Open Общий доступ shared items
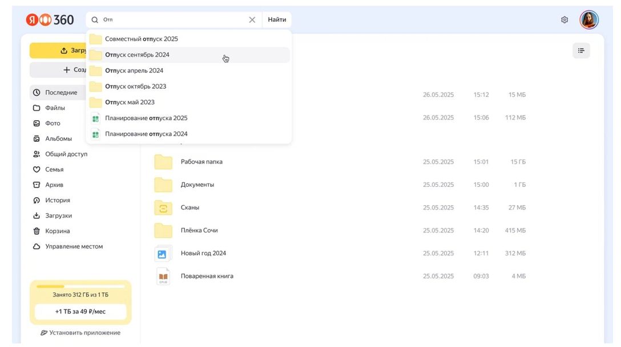The width and height of the screenshot is (621, 347). pyautogui.click(x=66, y=154)
